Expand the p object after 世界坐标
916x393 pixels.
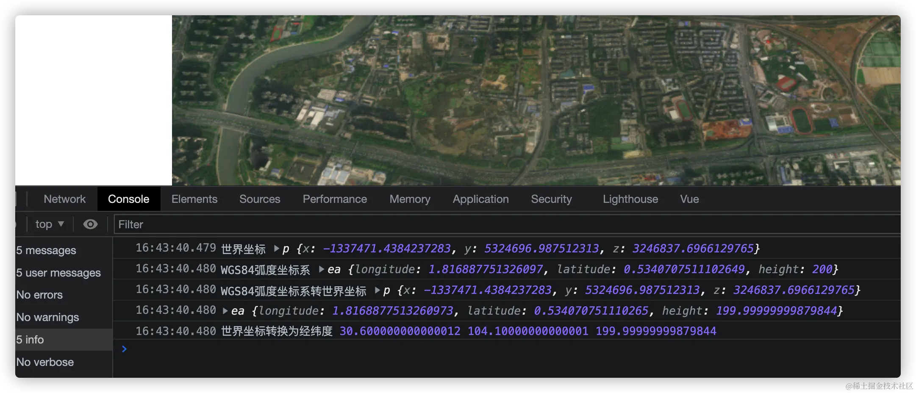coord(277,249)
